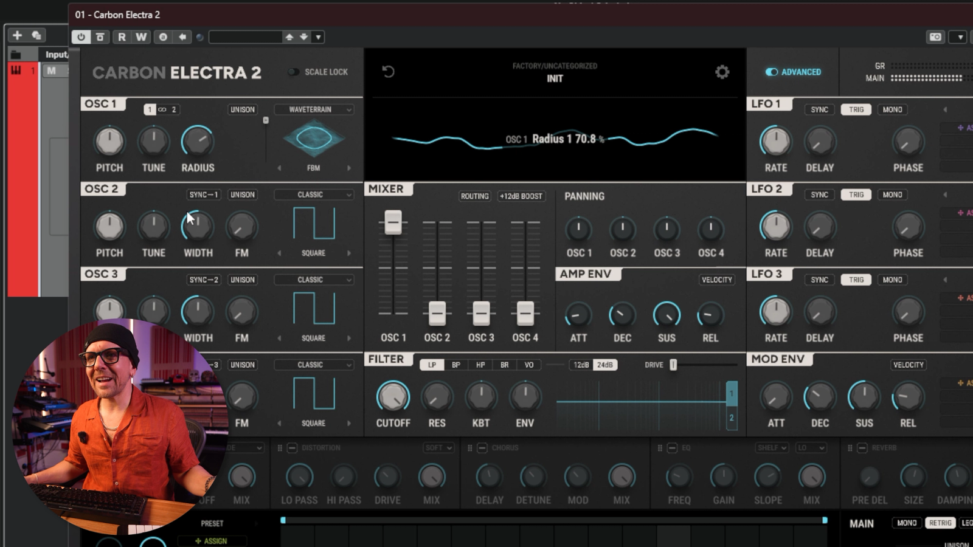Click M mute button on track
The height and width of the screenshot is (547, 973).
51,71
